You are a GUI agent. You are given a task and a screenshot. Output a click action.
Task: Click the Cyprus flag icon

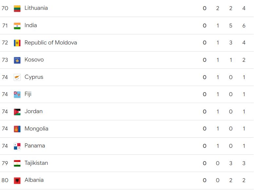point(17,78)
